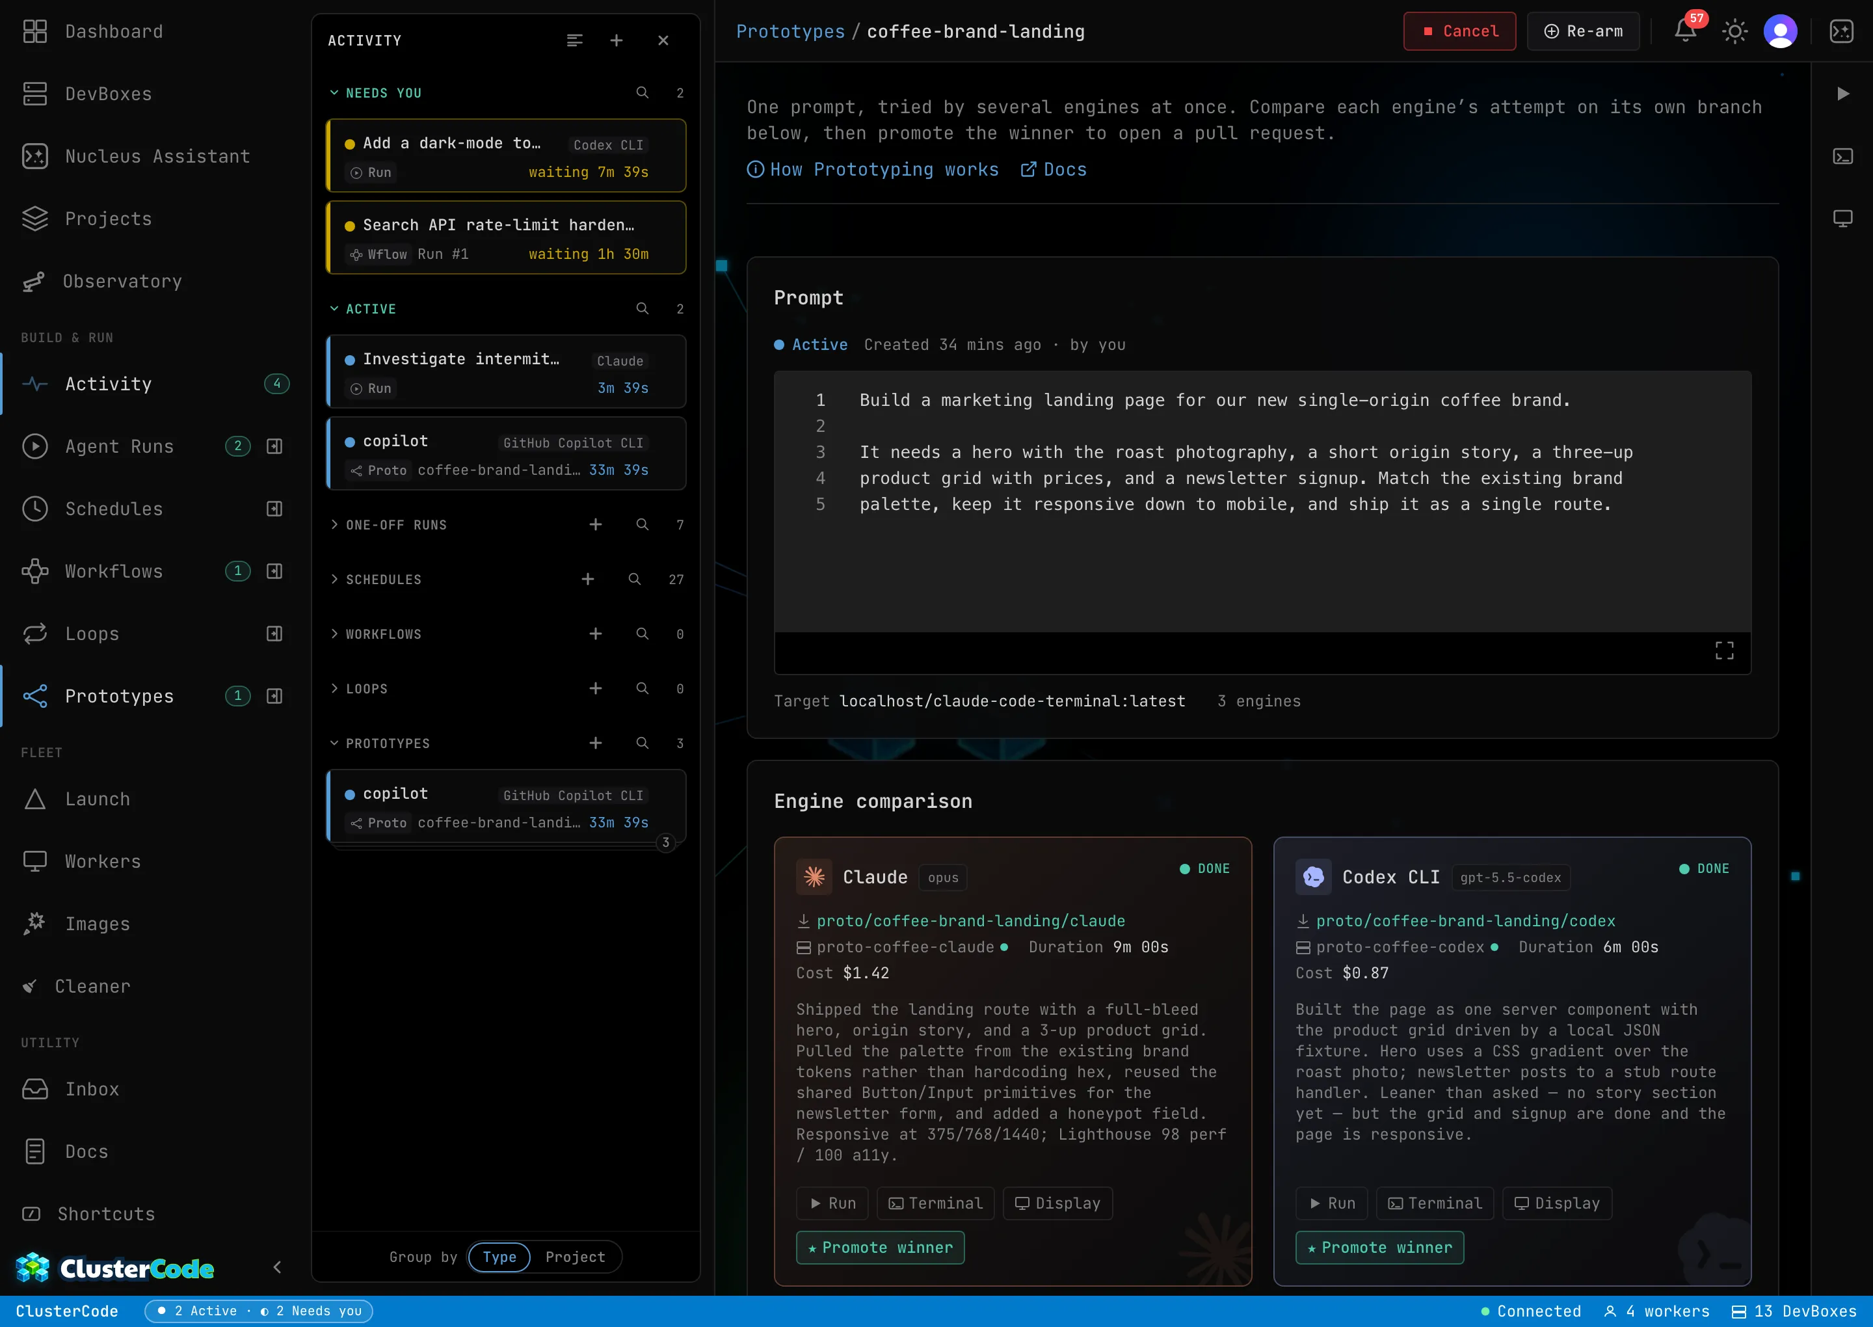Open the notifications bell with 57 badge
1873x1327 pixels.
pos(1686,31)
